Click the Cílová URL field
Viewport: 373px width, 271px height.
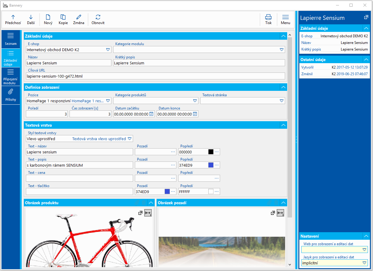155,76
